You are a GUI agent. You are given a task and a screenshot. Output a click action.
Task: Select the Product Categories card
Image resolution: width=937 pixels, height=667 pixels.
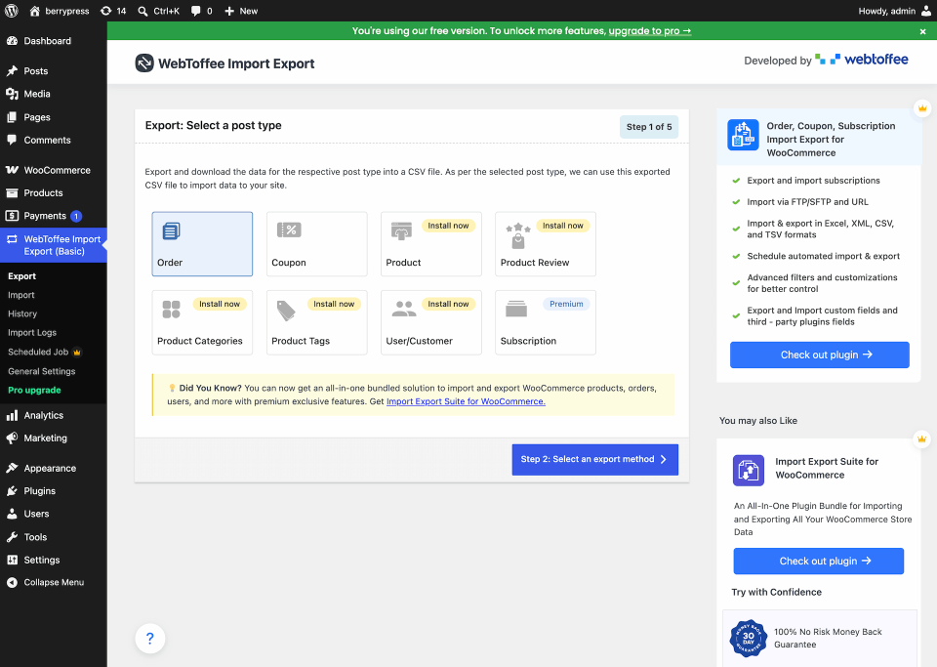(x=202, y=322)
